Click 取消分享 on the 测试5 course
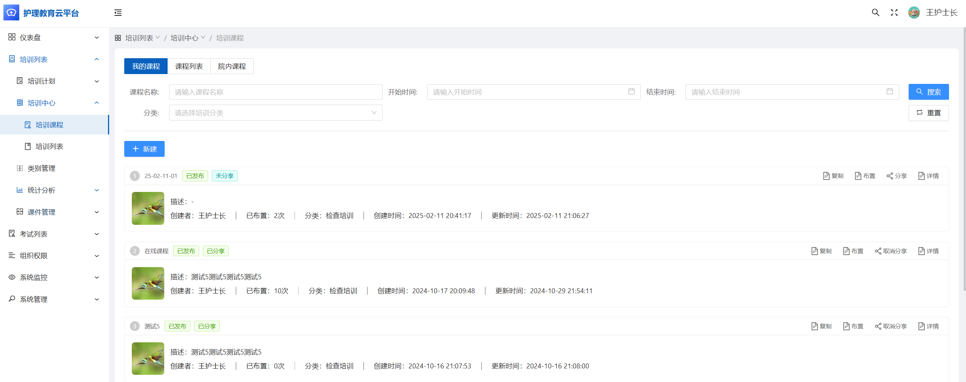The height and width of the screenshot is (382, 966). click(890, 326)
